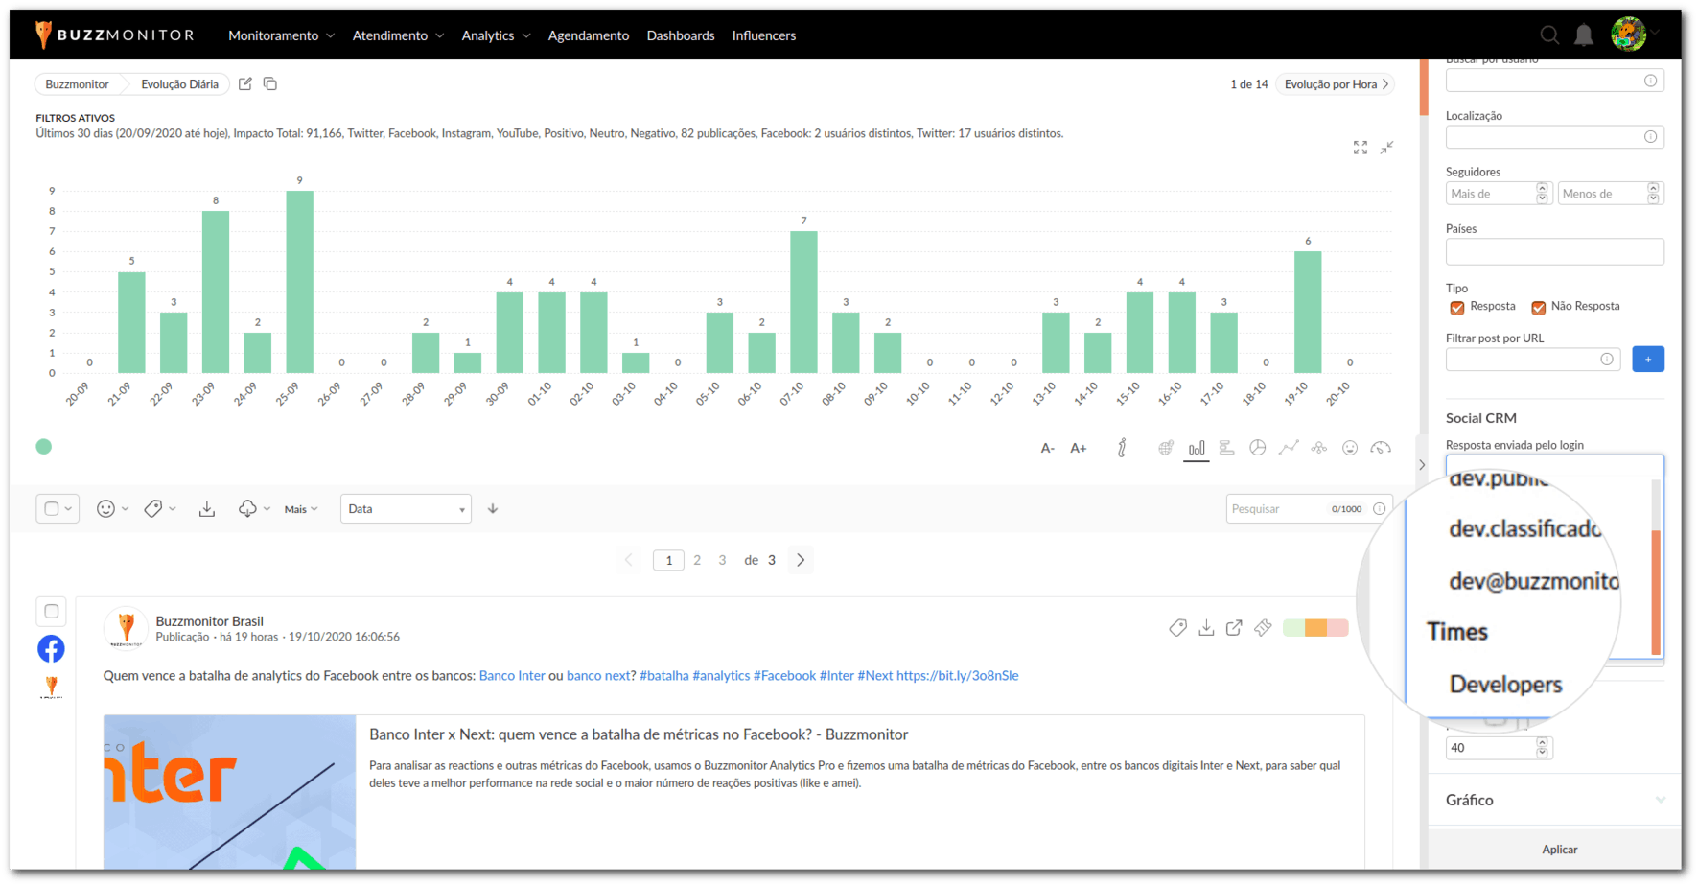The image size is (1698, 886).
Task: Open external link icon on Buzzmonitor Brasil post
Action: tap(1234, 628)
